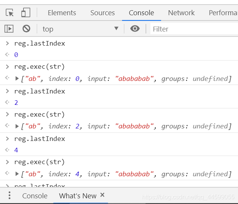The image size is (238, 204).
Task: Click the reg.lastIndex entry above output 4
Action: tap(40, 139)
